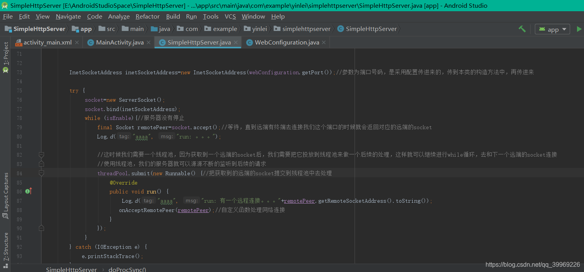584x272 pixels.
Task: Open the Navigate menu
Action: click(68, 16)
